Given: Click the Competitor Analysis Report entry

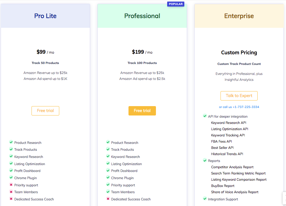Looking at the screenshot, I should [232, 167].
